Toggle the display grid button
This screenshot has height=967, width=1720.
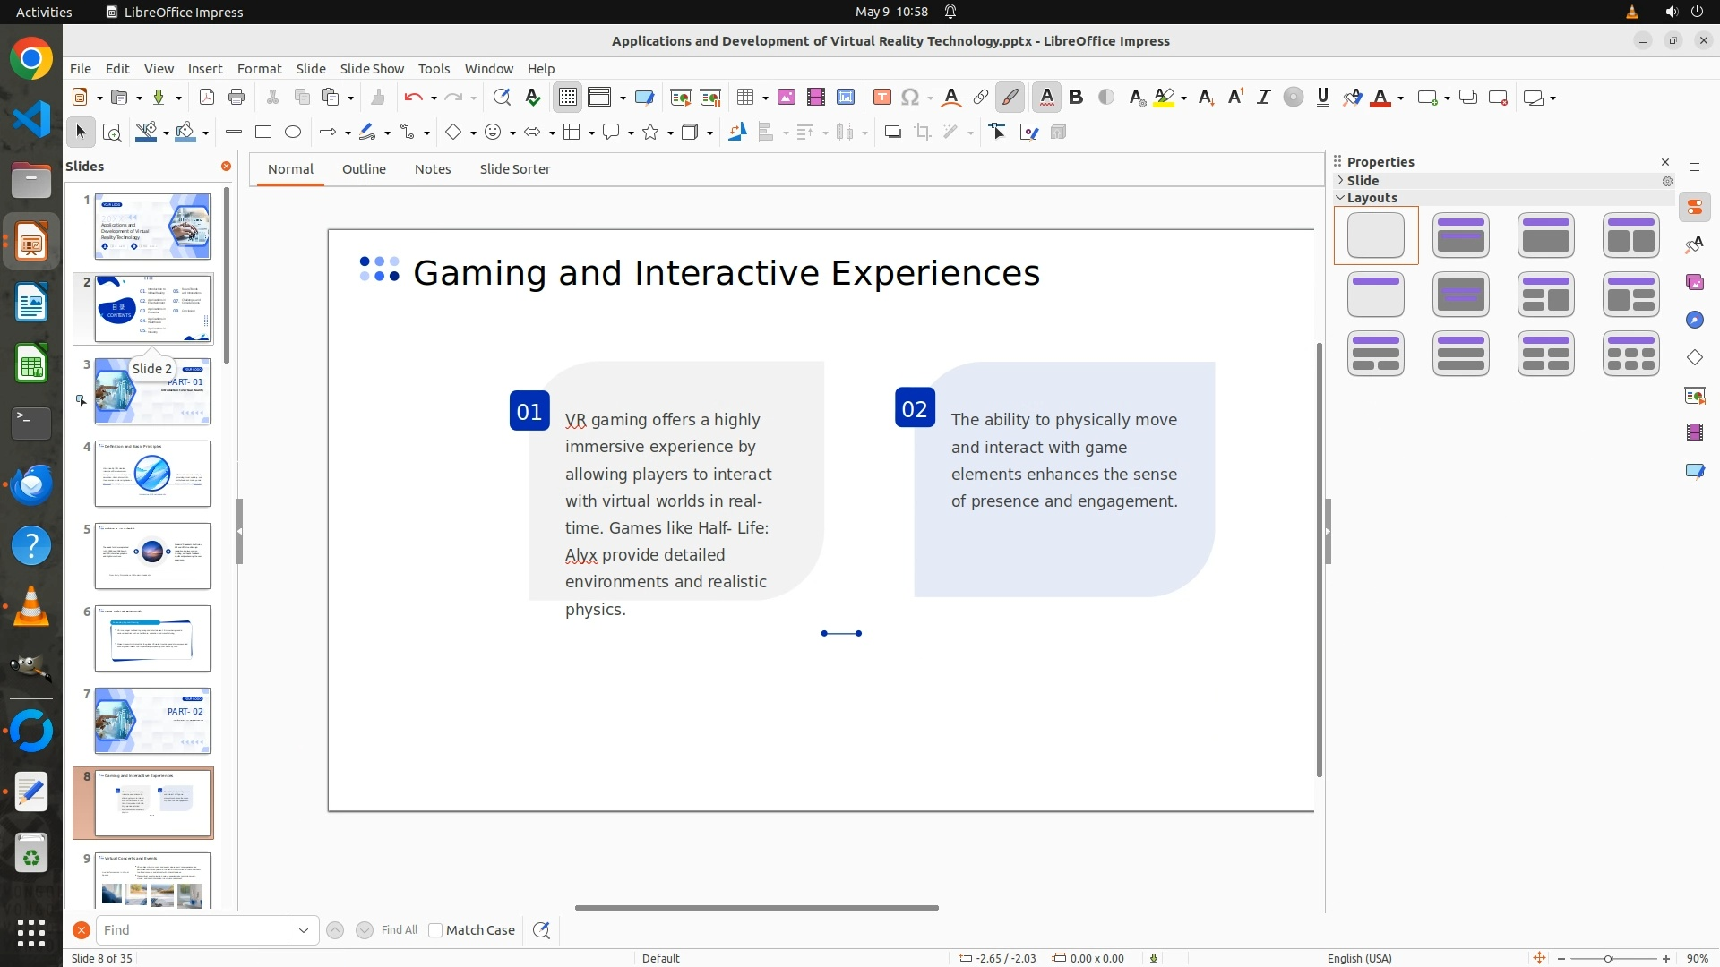568,98
